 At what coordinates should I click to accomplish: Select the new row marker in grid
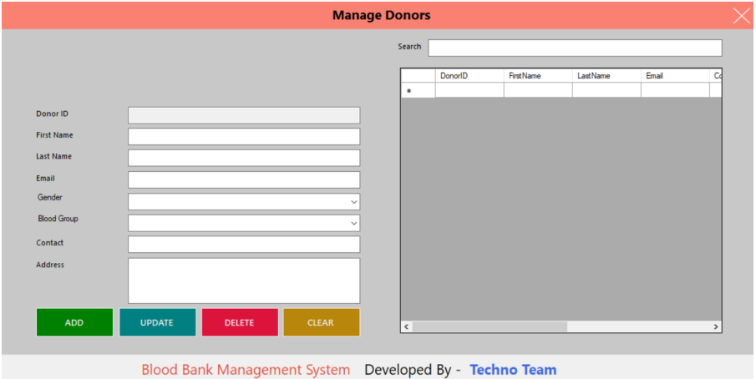pyautogui.click(x=418, y=90)
